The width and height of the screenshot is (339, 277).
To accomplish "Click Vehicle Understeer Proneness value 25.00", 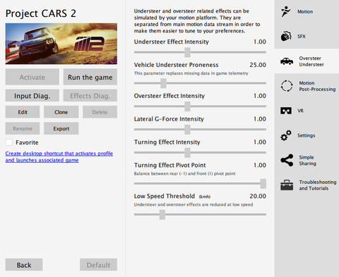I will coord(258,65).
